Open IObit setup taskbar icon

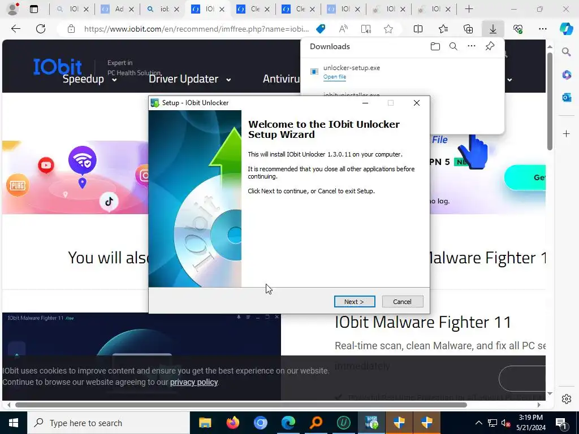click(371, 423)
